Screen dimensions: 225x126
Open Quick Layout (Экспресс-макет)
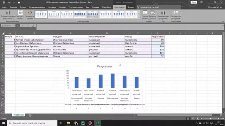click(20, 15)
